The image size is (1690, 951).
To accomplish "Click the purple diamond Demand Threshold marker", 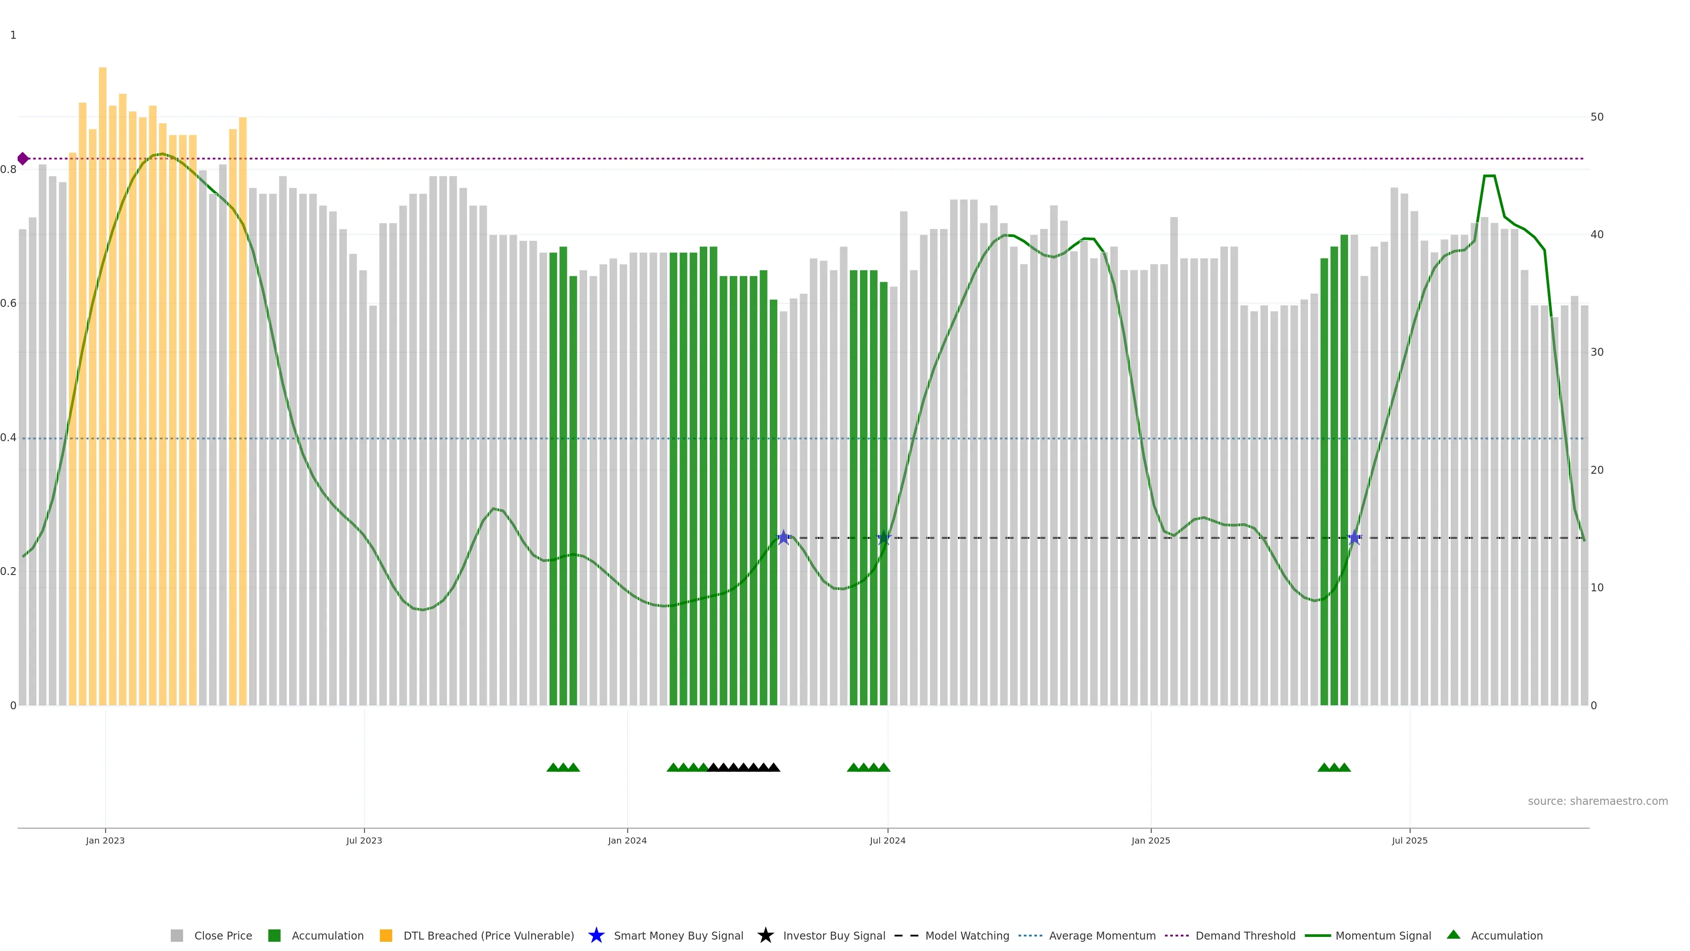I will click(23, 159).
